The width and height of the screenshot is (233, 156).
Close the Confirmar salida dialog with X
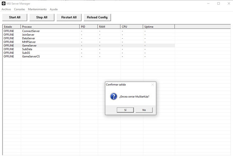[153, 85]
